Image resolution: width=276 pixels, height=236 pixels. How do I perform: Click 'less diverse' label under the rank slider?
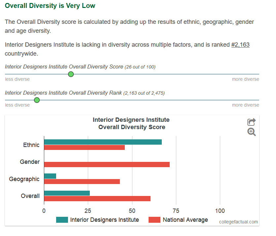[17, 105]
